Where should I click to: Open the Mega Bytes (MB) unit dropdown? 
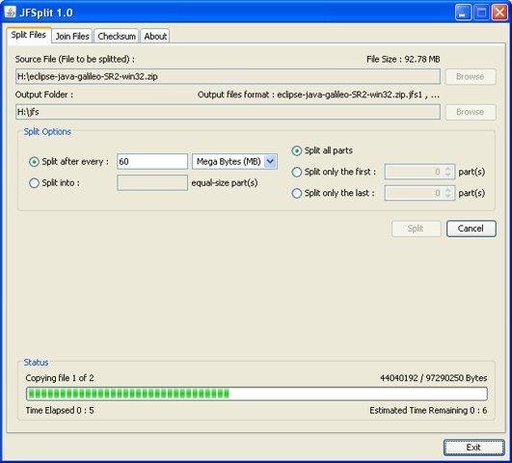pyautogui.click(x=234, y=161)
